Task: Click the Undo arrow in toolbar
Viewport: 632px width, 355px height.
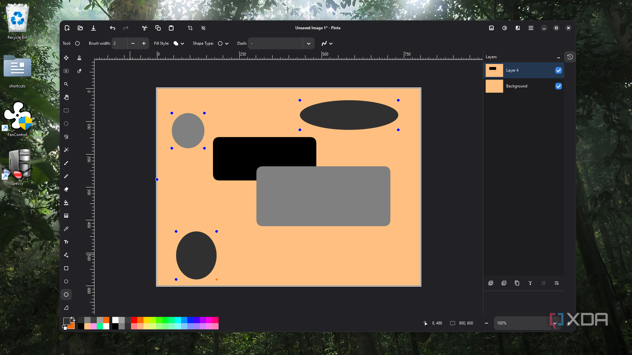Action: [x=113, y=28]
